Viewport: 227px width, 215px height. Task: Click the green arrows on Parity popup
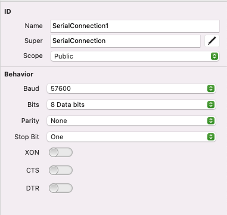[x=211, y=121]
